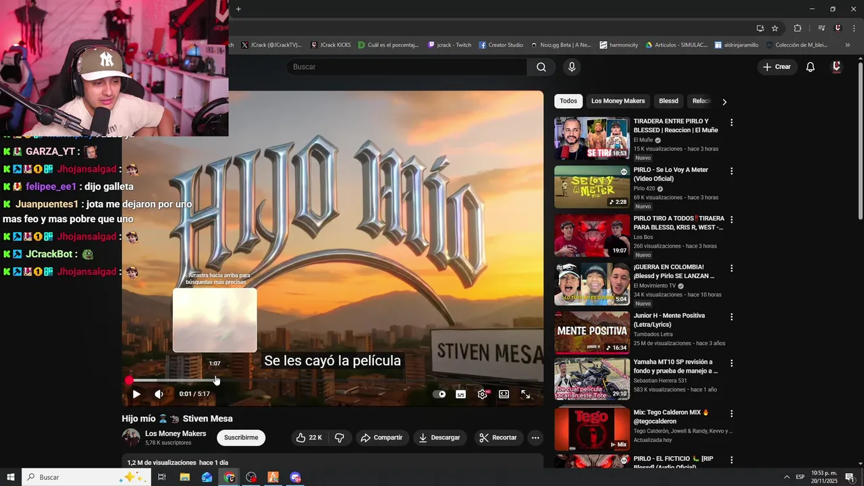Click the YouTube search magnifier button
This screenshot has width=864, height=486.
tap(541, 67)
